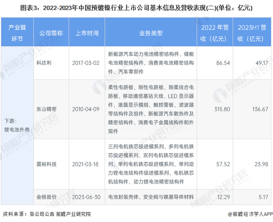Click 2022 revenue value '12.29'
This screenshot has height=222, width=273.
223,197
